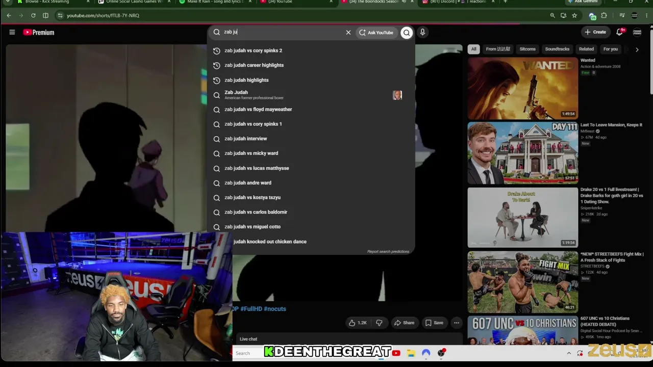Click the #nocuts hashtag

click(x=275, y=309)
